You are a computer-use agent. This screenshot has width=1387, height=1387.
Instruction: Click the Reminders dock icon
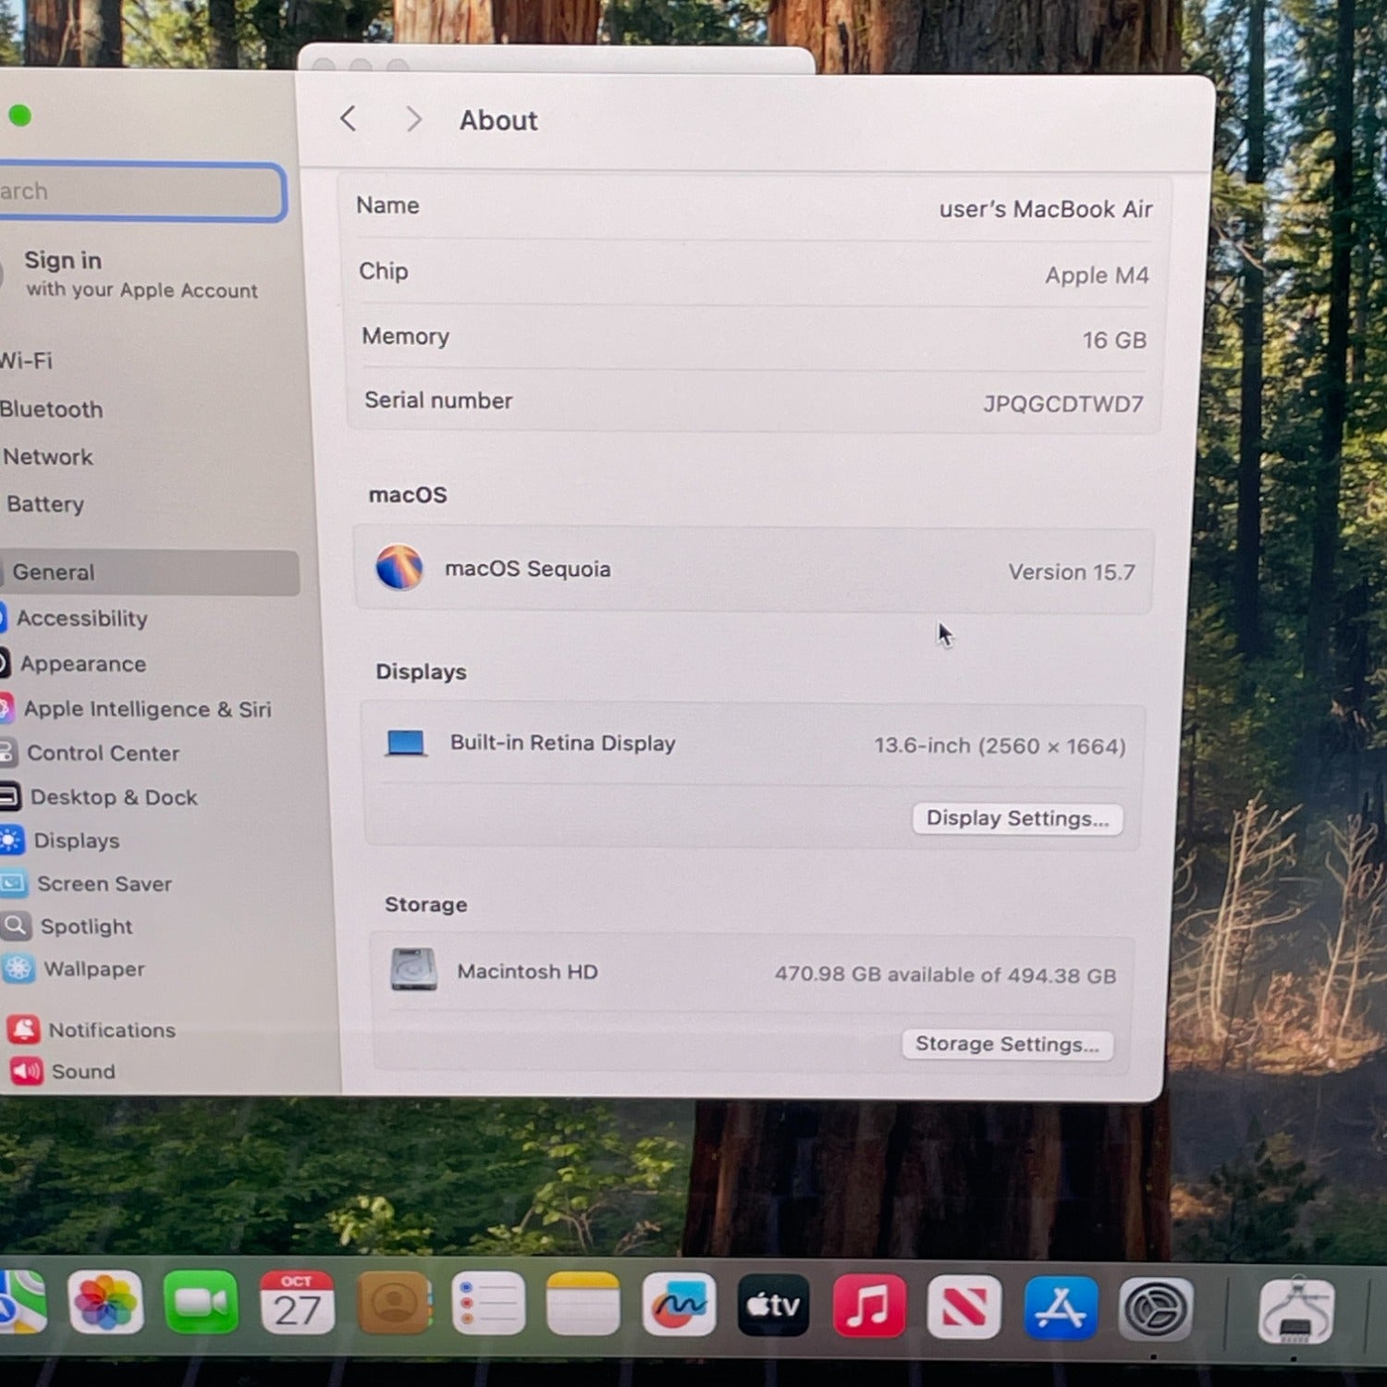(488, 1304)
